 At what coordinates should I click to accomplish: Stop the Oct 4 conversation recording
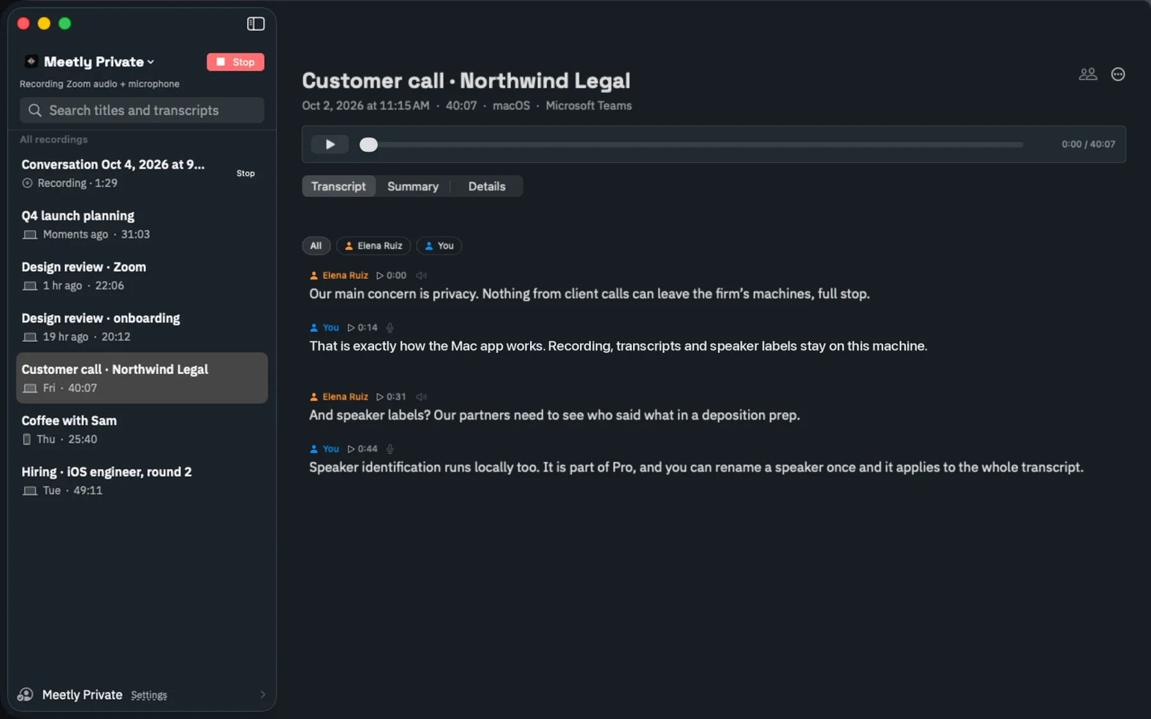246,173
